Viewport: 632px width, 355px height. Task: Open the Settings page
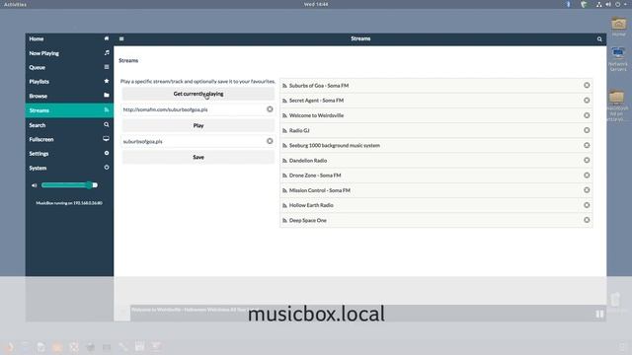tap(69, 154)
